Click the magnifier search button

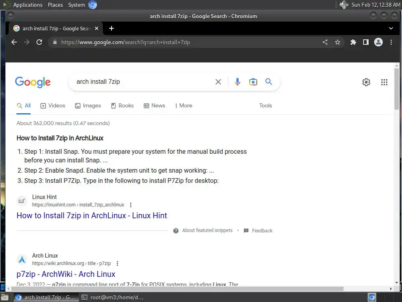(x=269, y=82)
